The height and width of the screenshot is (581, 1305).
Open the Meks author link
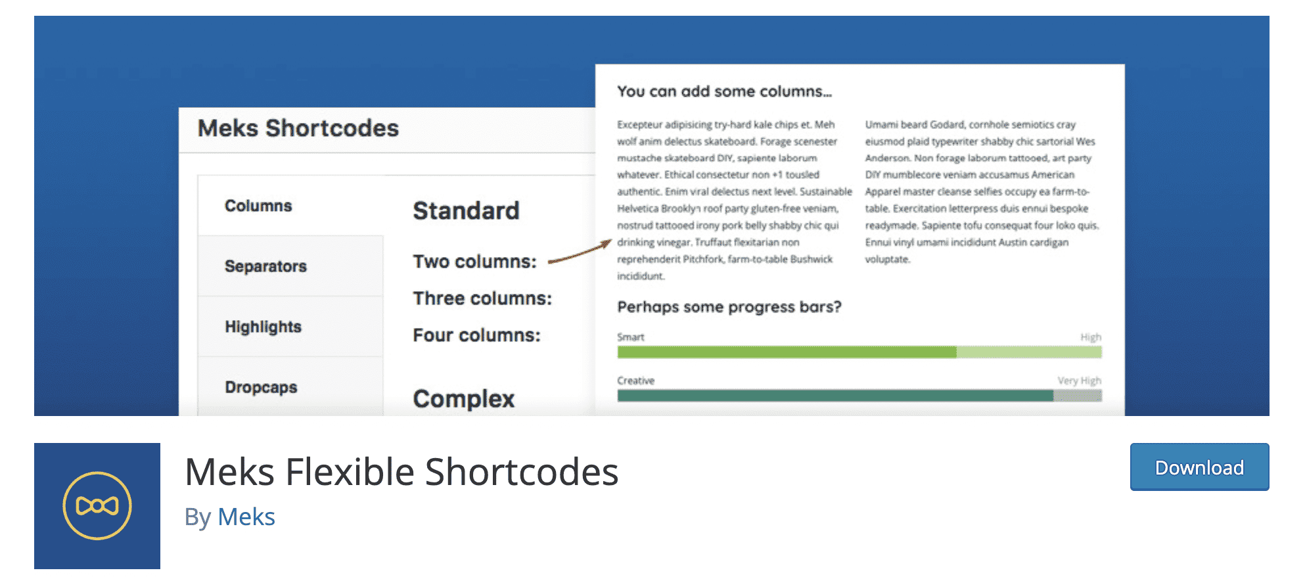pyautogui.click(x=246, y=517)
